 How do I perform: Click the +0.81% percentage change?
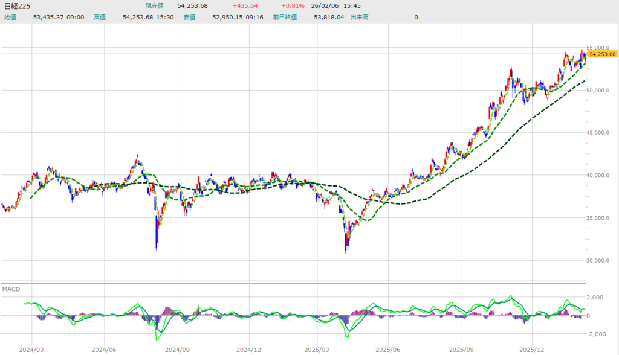click(x=293, y=6)
